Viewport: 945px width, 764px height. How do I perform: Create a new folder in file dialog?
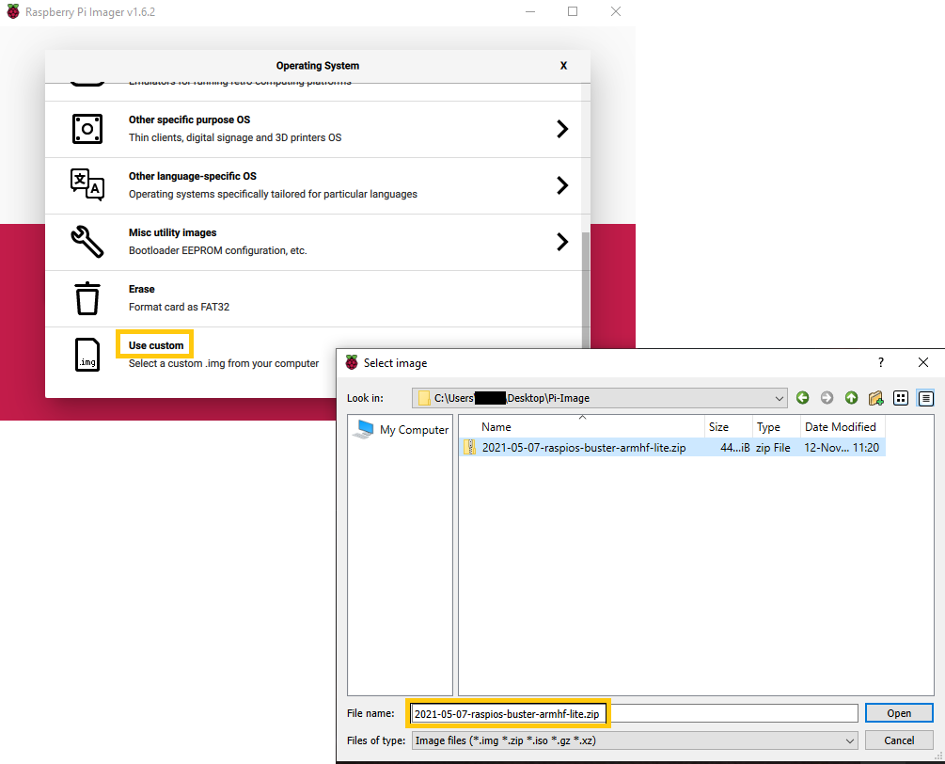pyautogui.click(x=875, y=398)
